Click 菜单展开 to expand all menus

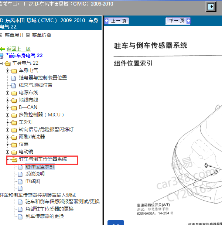click(x=14, y=35)
